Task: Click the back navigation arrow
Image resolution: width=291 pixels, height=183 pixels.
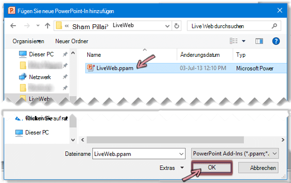Action: click(13, 26)
